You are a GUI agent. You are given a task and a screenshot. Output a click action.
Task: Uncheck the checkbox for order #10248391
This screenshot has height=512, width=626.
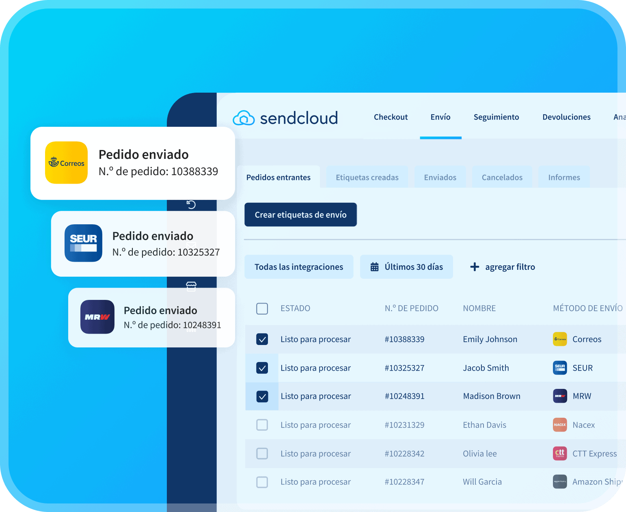coord(262,396)
